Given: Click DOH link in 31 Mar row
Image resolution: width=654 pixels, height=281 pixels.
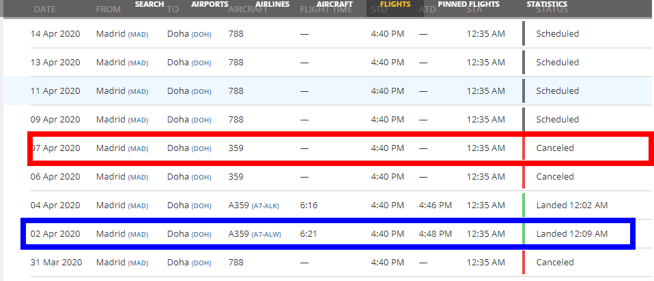Looking at the screenshot, I should click(x=201, y=263).
